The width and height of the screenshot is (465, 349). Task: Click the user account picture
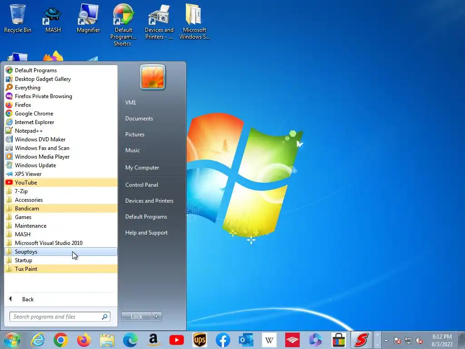(x=153, y=77)
